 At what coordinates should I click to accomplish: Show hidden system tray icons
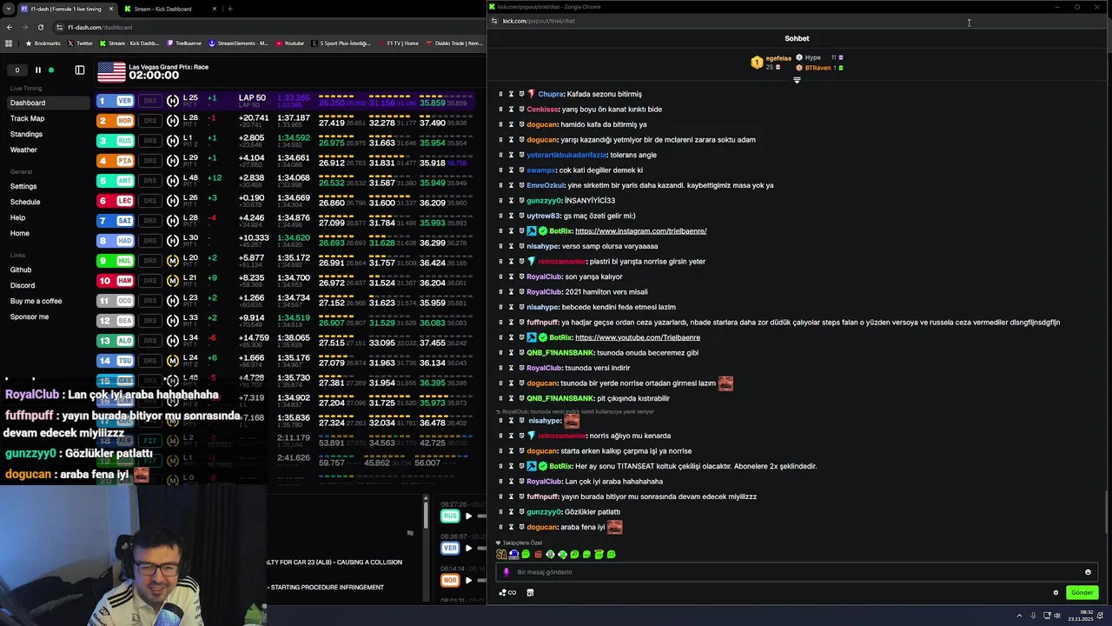[x=1019, y=616]
